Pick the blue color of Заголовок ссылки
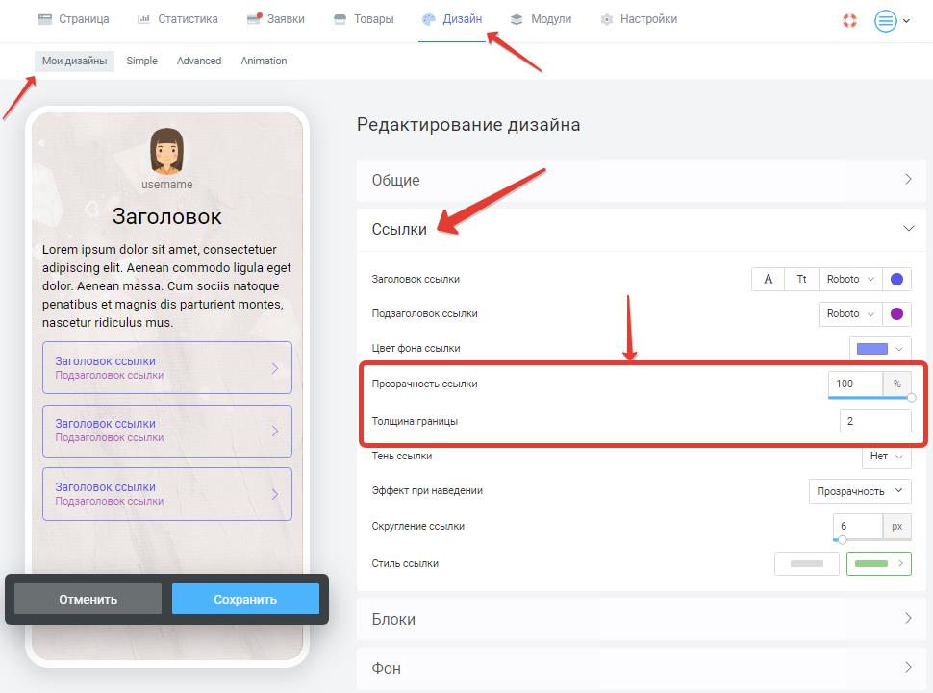 [896, 279]
